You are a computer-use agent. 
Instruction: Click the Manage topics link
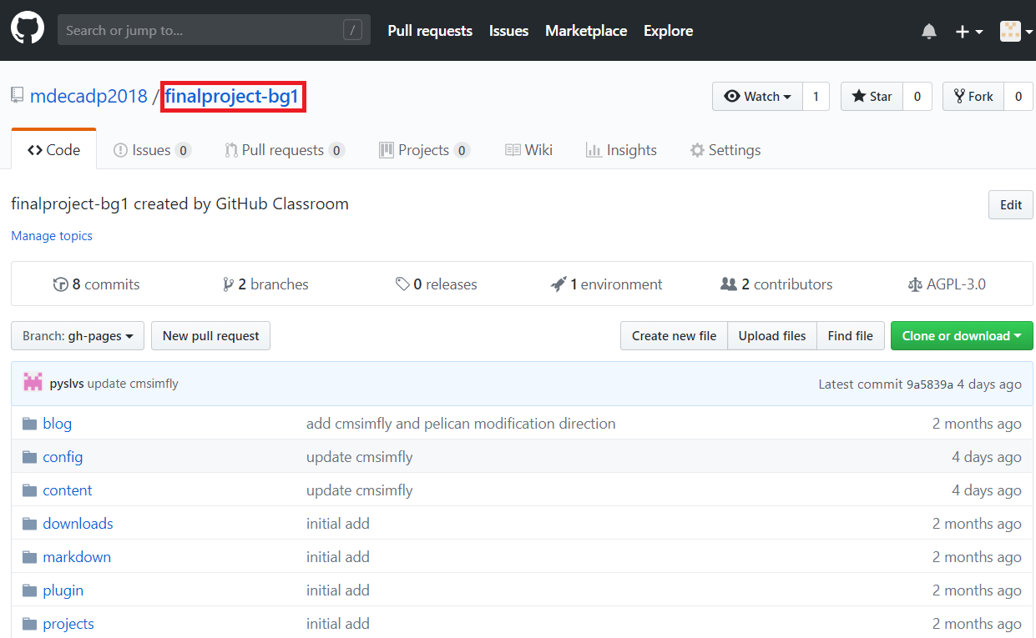point(52,236)
